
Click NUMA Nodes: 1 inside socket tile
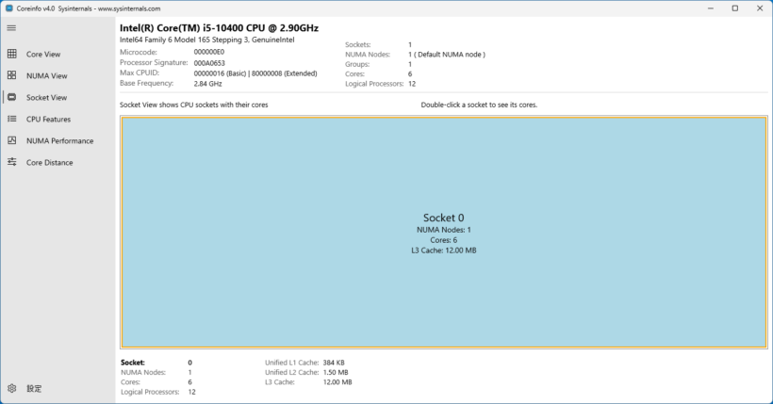coord(444,230)
